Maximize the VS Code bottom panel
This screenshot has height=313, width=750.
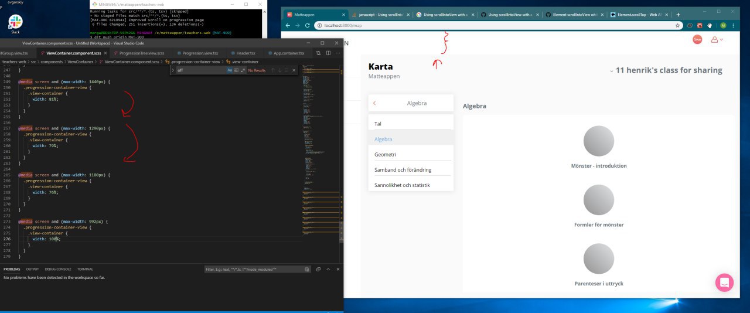[x=328, y=269]
